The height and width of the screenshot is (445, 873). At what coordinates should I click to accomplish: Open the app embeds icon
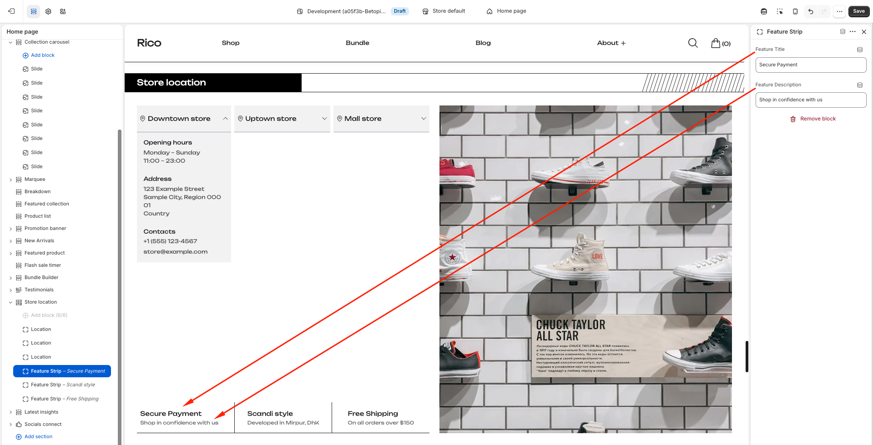pyautogui.click(x=63, y=11)
